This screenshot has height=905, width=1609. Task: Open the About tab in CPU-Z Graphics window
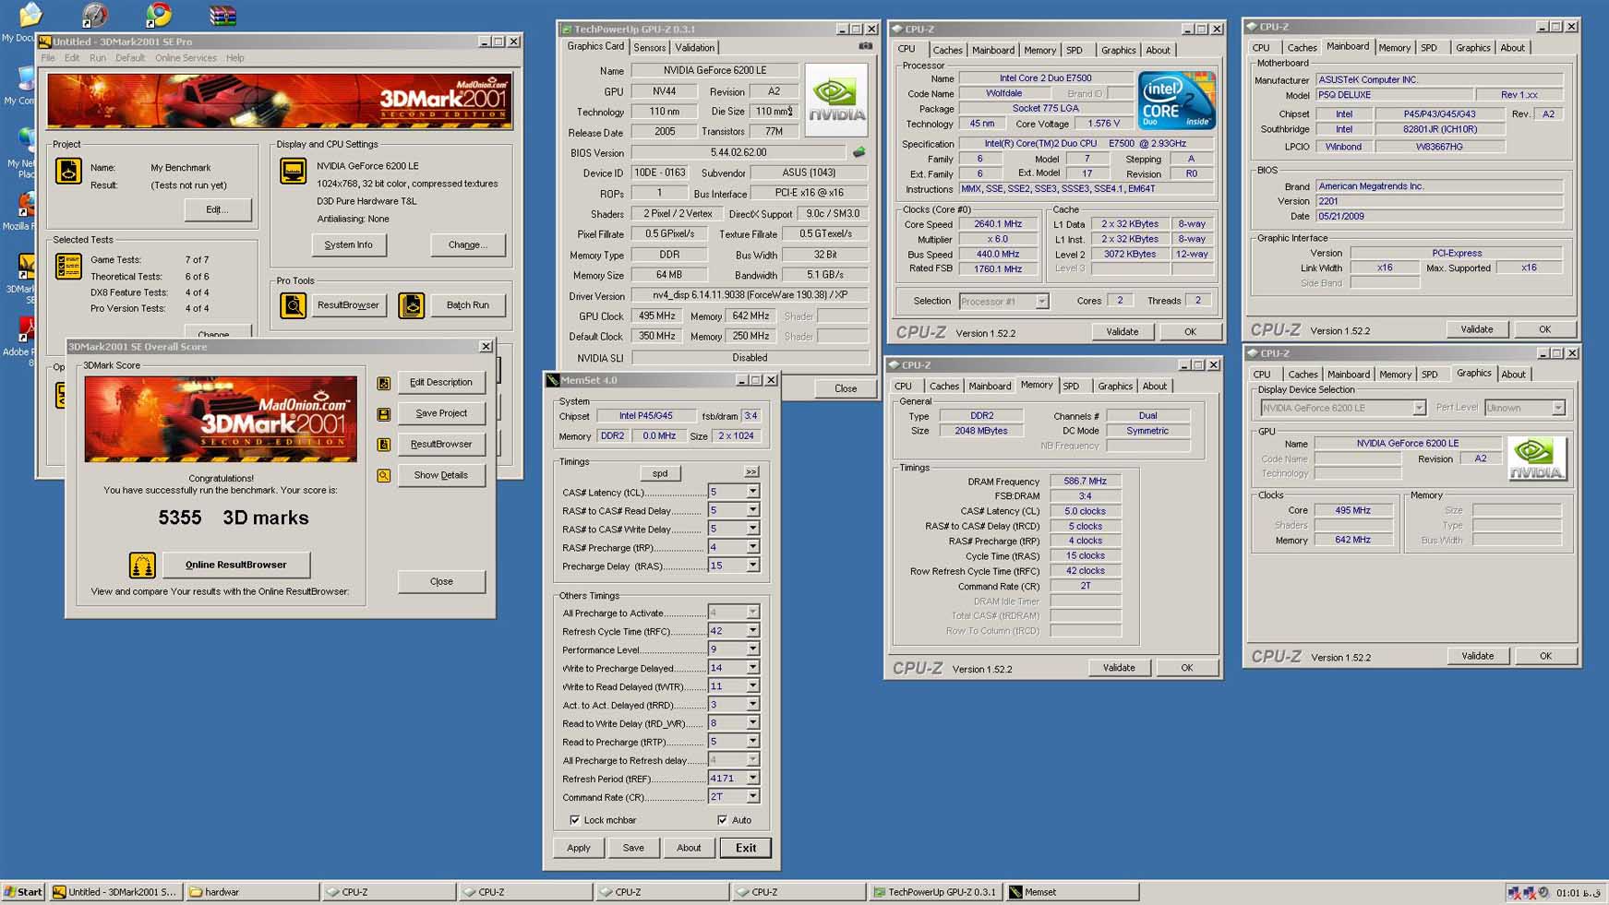(1513, 375)
